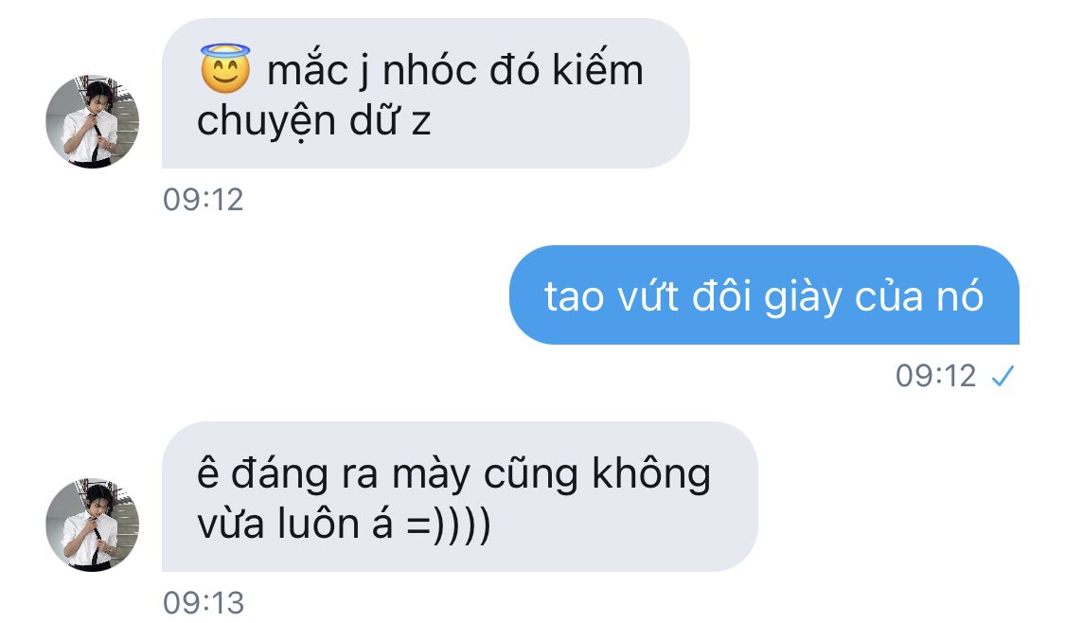Click the word "chuyện" in the first message

coord(266,121)
